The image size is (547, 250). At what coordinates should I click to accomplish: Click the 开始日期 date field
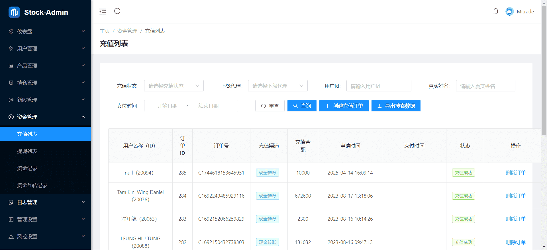167,106
